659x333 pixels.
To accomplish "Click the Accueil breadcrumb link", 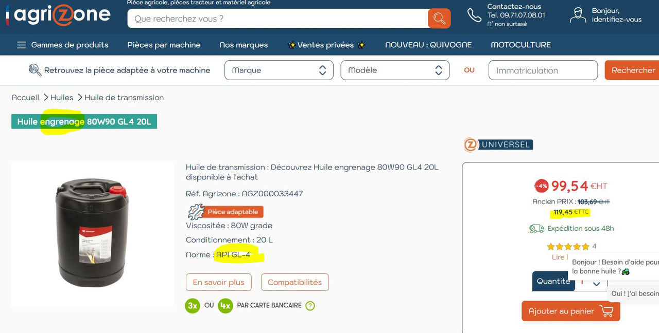I will tap(25, 97).
